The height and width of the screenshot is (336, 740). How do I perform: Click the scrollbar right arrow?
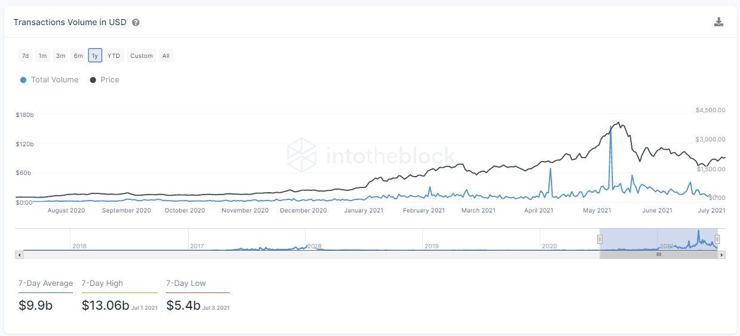pyautogui.click(x=721, y=255)
